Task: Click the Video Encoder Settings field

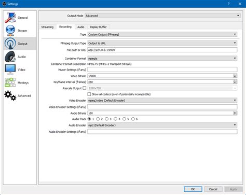Action: click(x=162, y=107)
